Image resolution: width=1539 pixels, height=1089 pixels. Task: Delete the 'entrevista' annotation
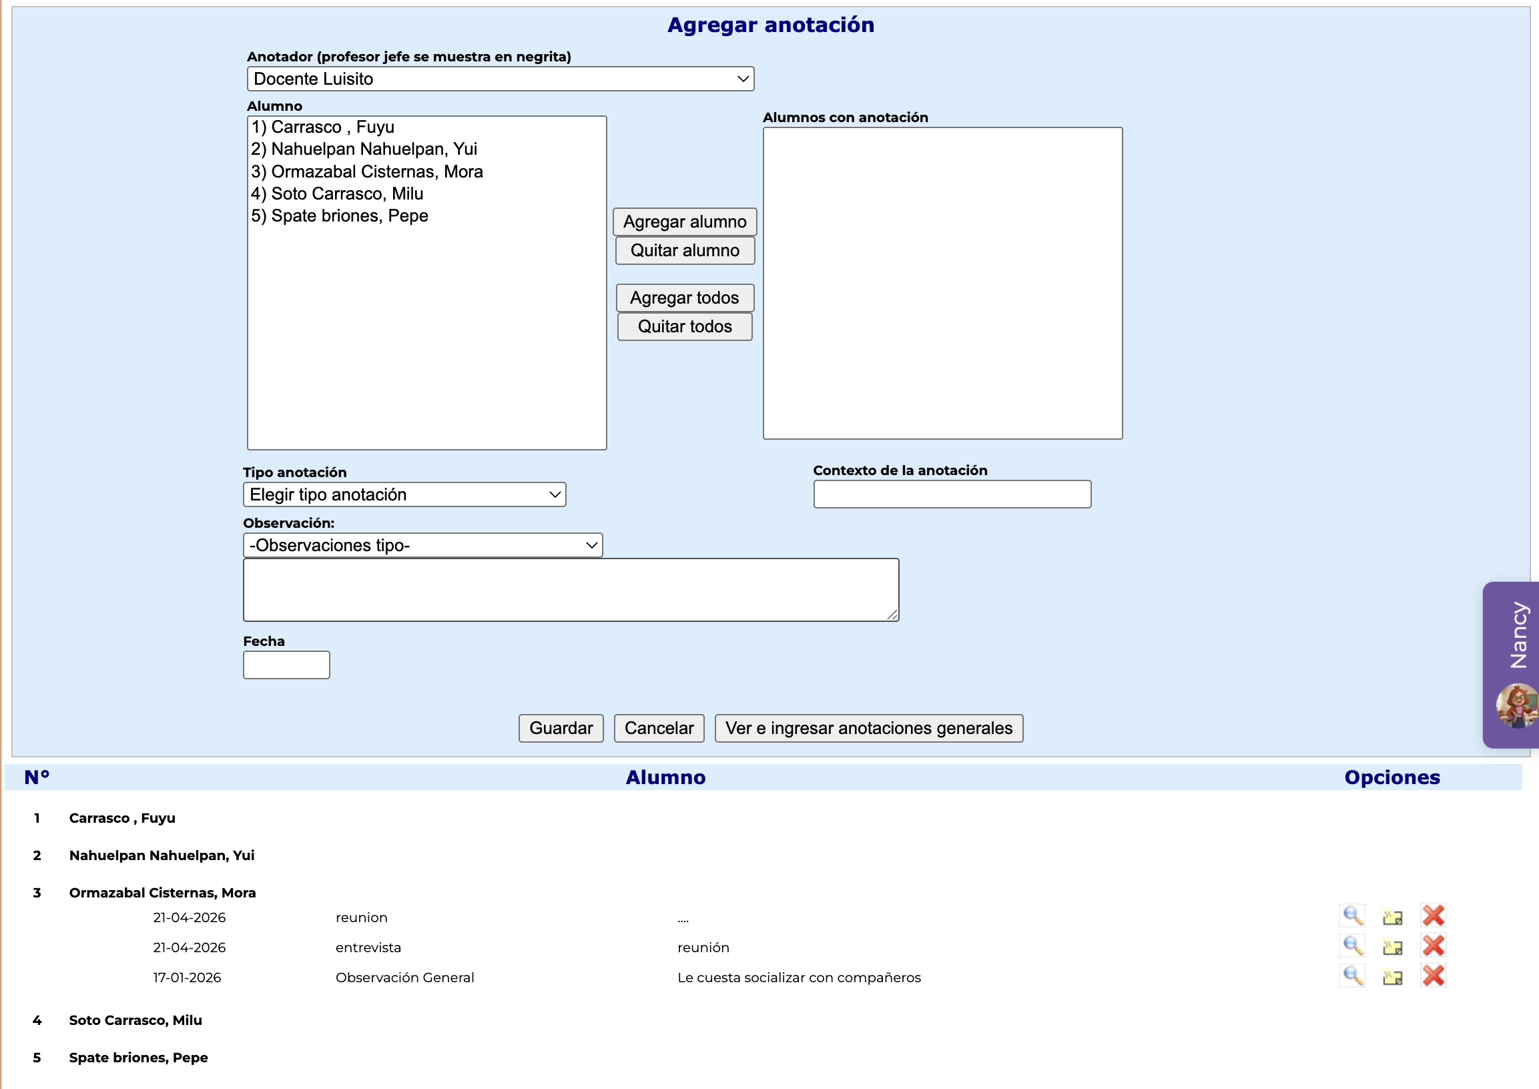click(x=1433, y=946)
